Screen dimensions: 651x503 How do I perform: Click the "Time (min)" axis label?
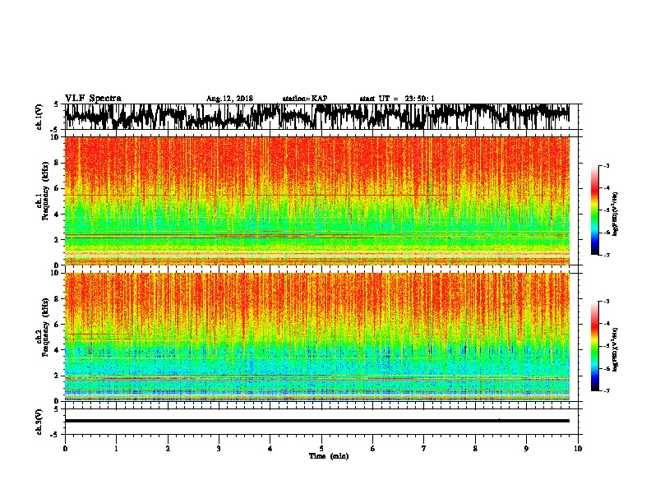pos(329,456)
